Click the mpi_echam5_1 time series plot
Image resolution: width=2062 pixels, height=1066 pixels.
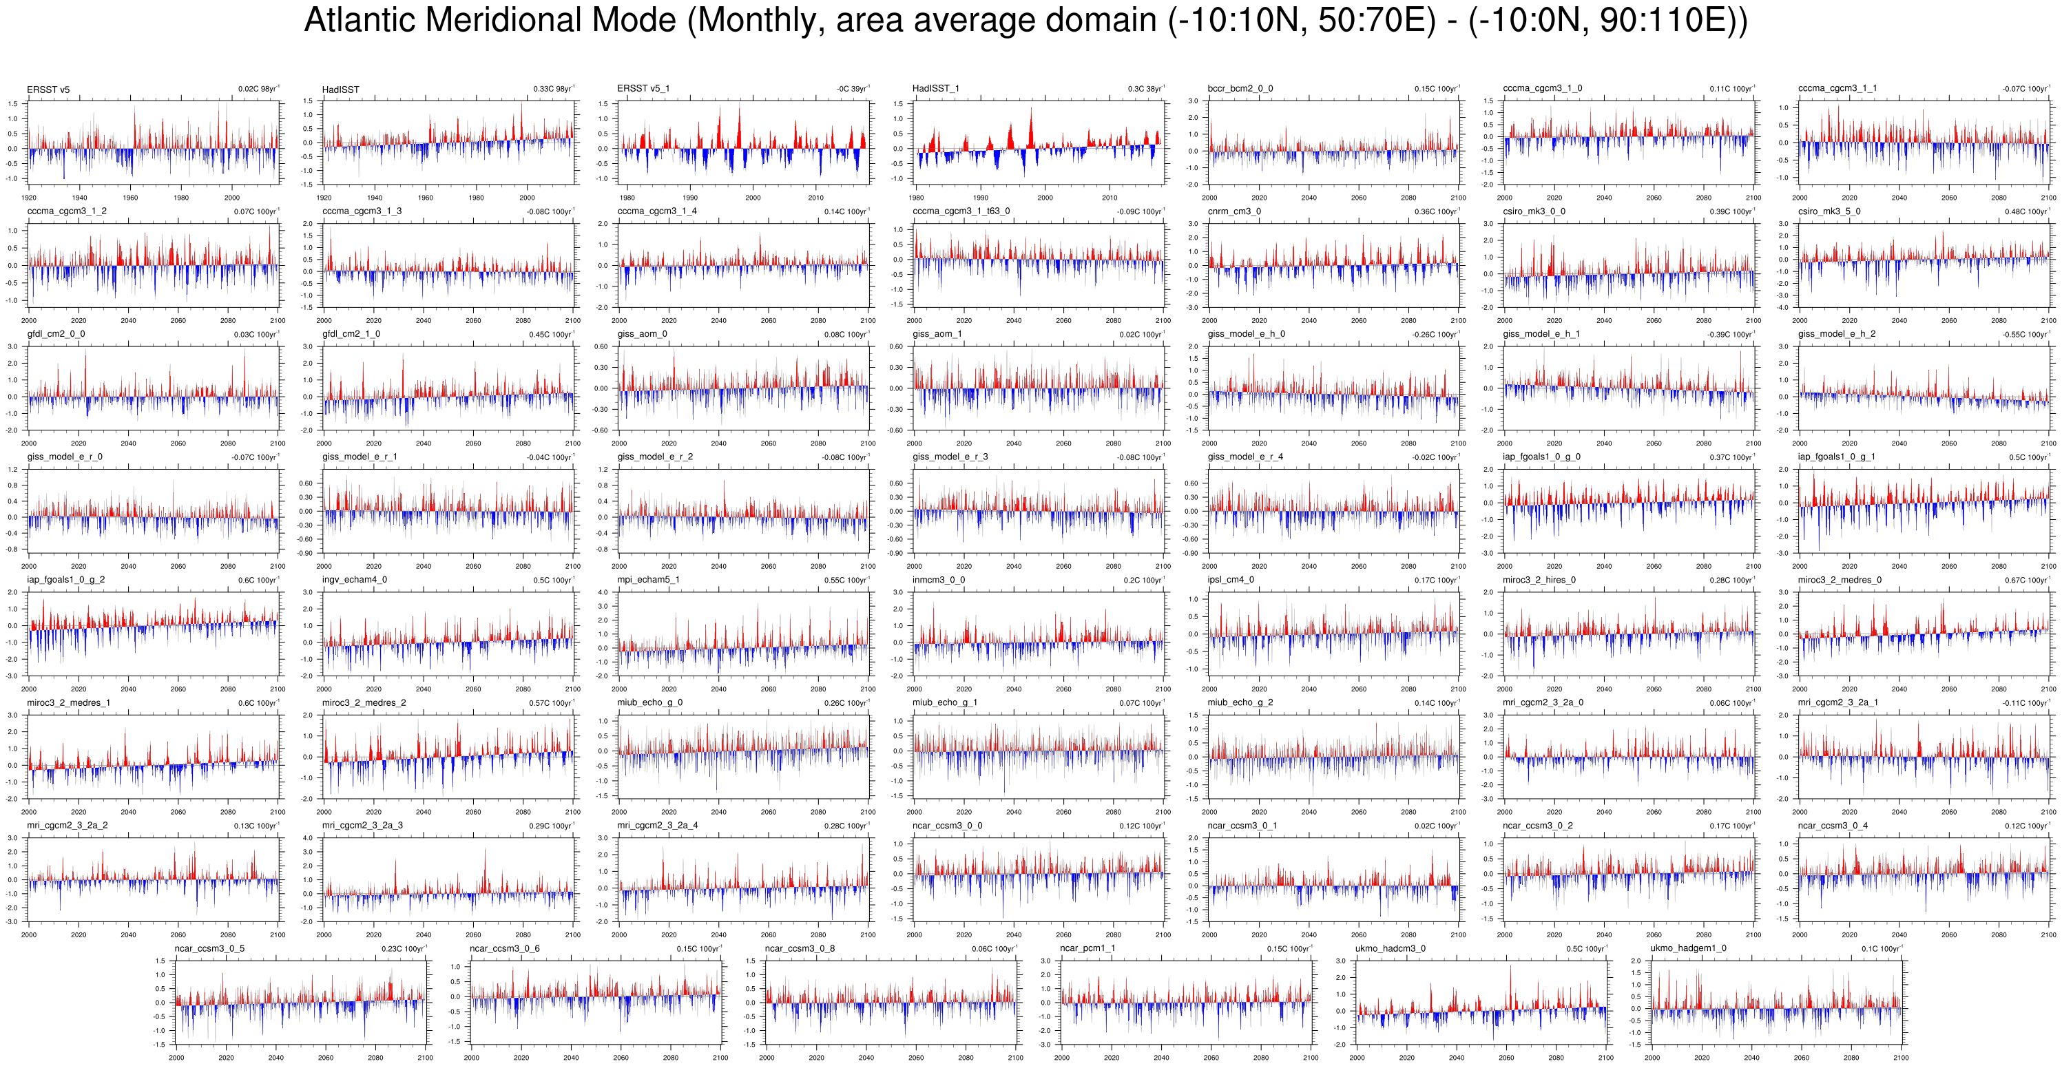[744, 634]
